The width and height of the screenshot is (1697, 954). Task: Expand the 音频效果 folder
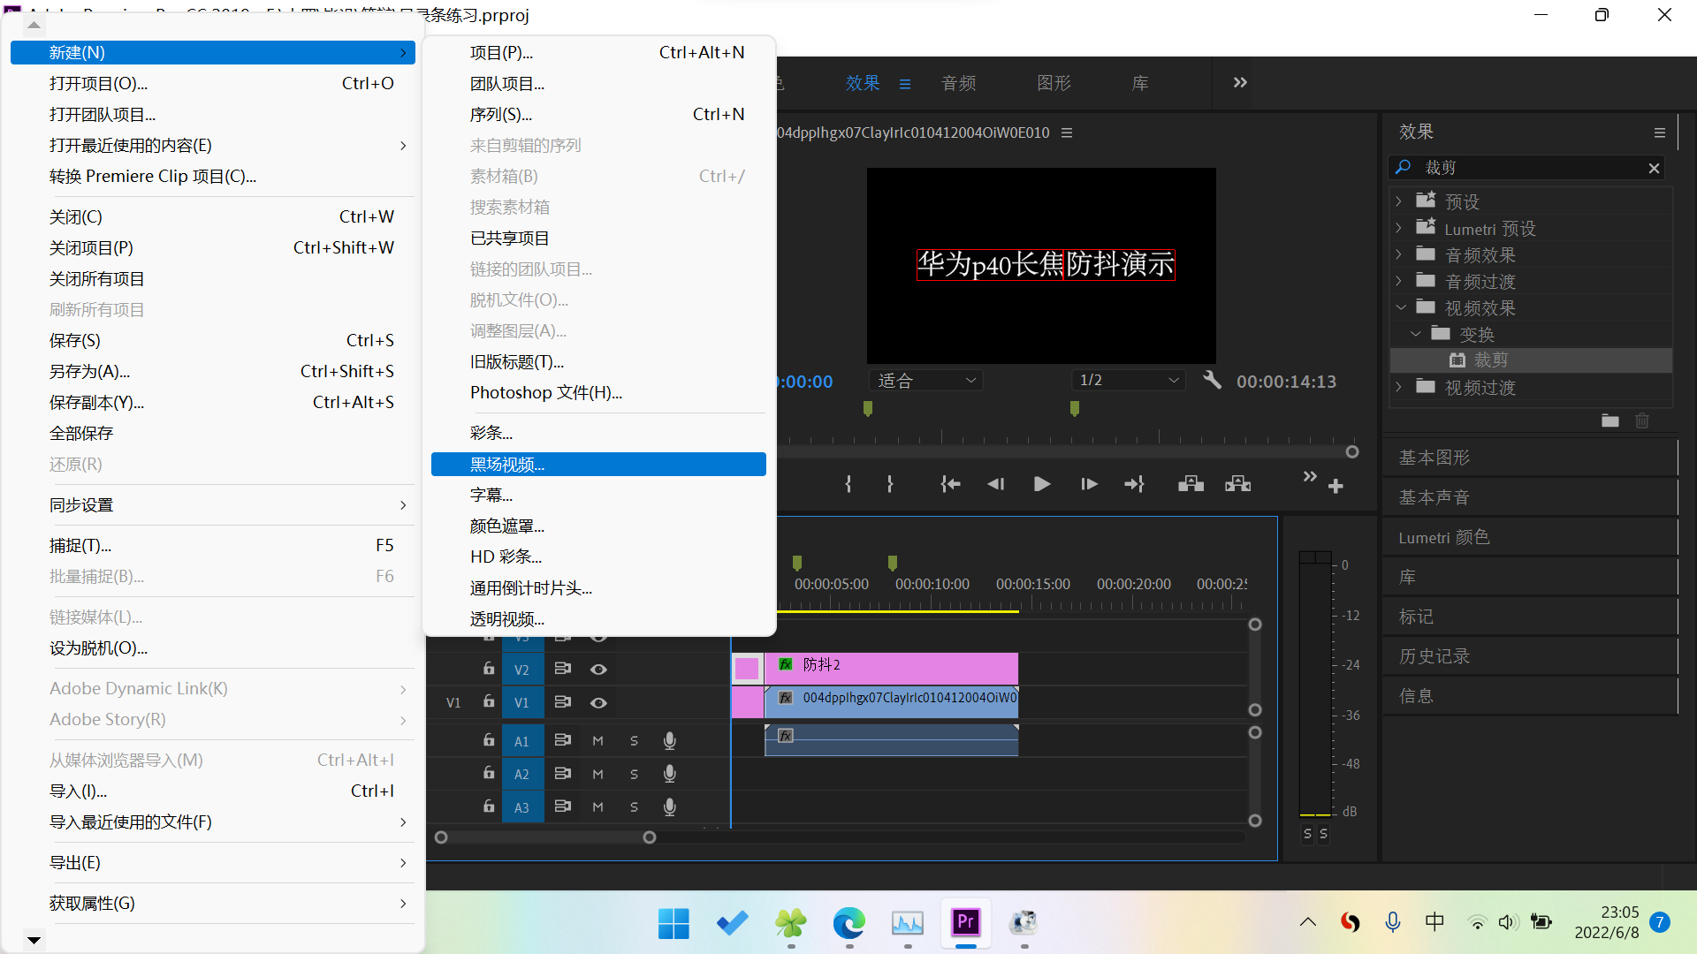[x=1398, y=255]
